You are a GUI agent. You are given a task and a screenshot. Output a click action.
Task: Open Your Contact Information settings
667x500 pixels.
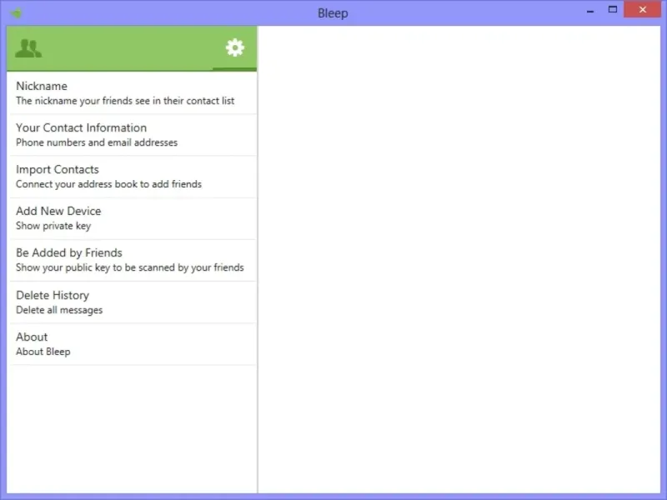click(x=133, y=135)
